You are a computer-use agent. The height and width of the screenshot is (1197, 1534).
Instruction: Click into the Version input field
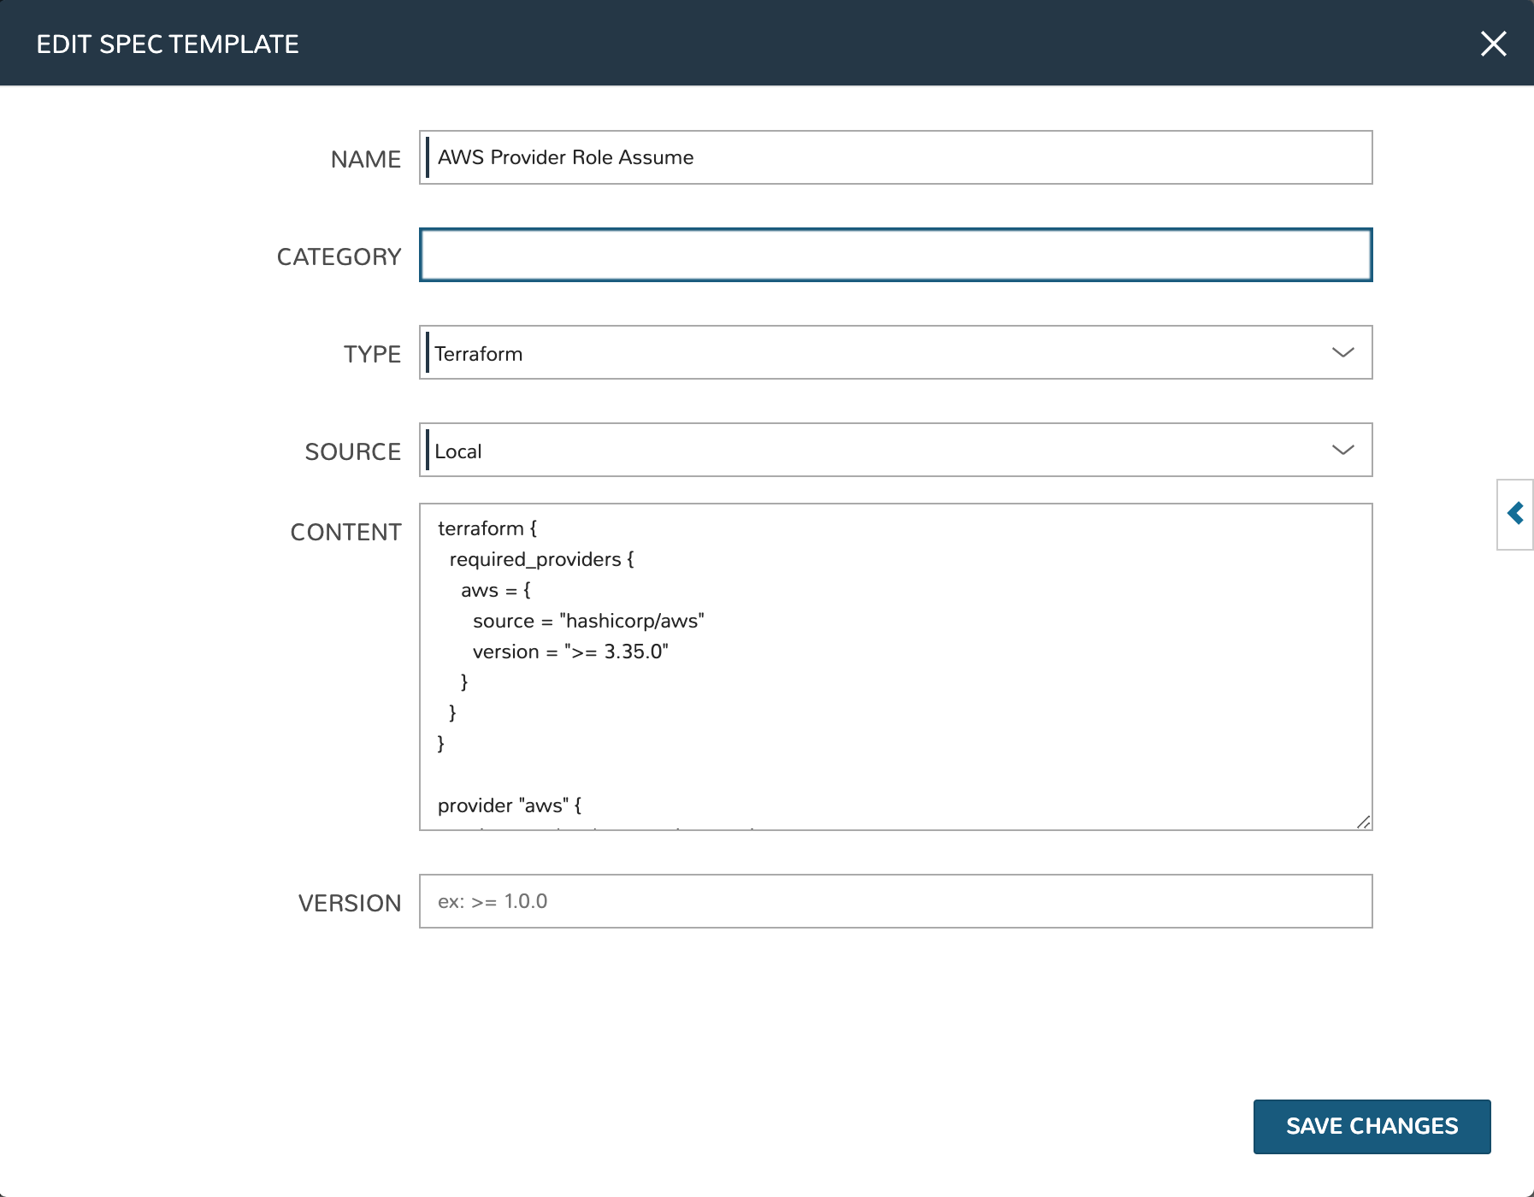pyautogui.click(x=895, y=902)
